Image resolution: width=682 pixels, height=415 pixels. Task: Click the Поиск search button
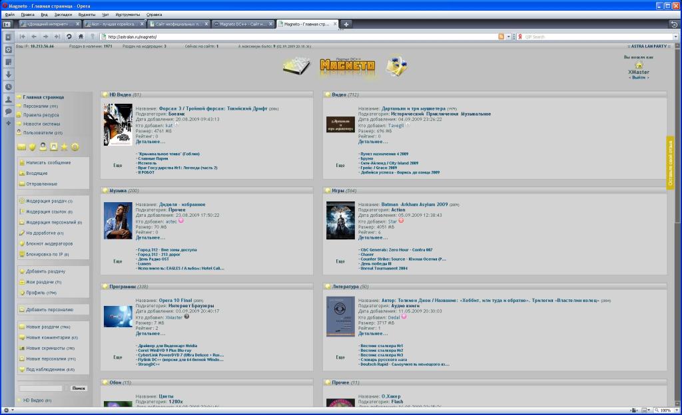click(79, 388)
